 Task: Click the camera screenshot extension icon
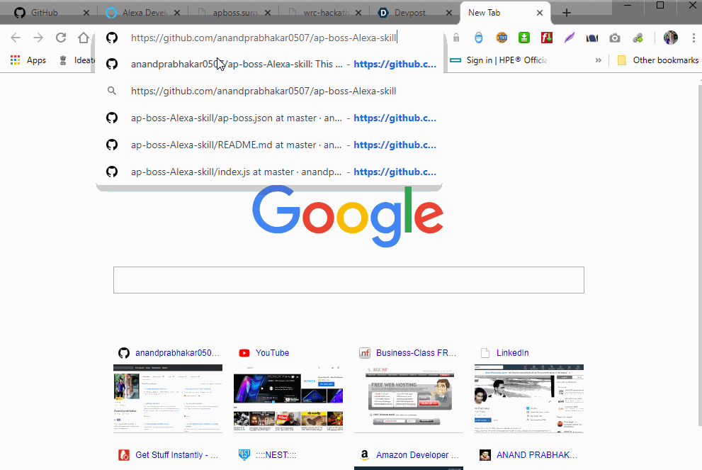tap(615, 38)
